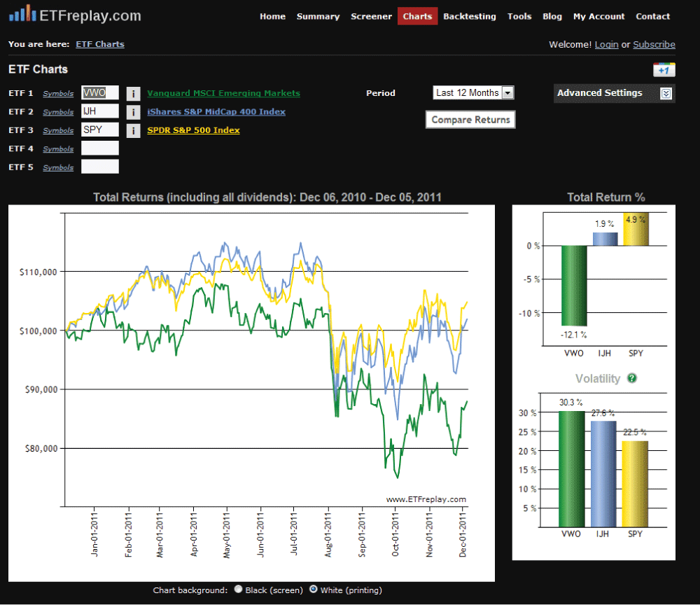The width and height of the screenshot is (700, 605).
Task: Click the info icon next to VWO
Action: pos(133,93)
